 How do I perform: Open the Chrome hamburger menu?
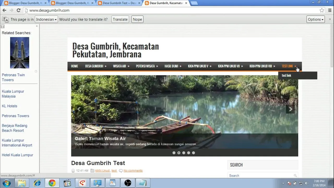tap(330, 10)
